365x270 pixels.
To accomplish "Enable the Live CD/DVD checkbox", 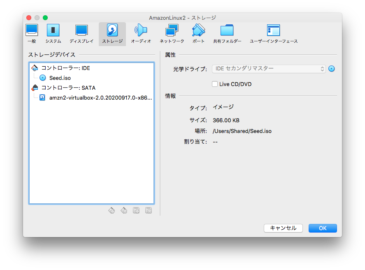I will 214,84.
